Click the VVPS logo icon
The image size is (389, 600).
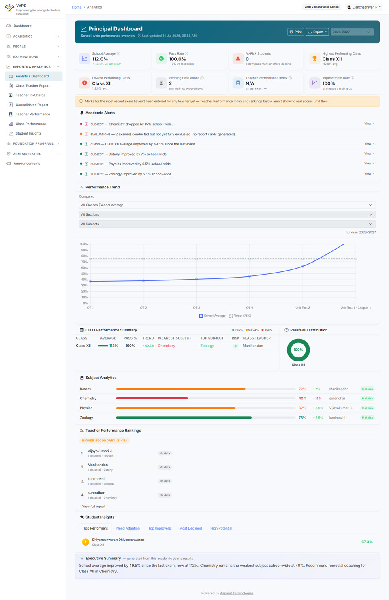pyautogui.click(x=9, y=8)
